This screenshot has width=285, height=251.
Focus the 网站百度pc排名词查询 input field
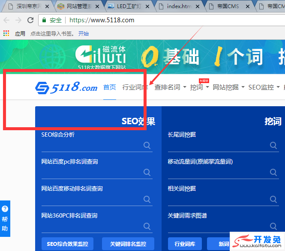pyautogui.click(x=97, y=173)
